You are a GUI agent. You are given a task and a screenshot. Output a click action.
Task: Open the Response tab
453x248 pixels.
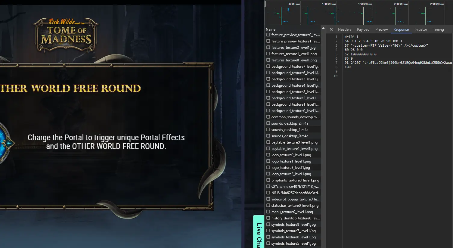(401, 29)
